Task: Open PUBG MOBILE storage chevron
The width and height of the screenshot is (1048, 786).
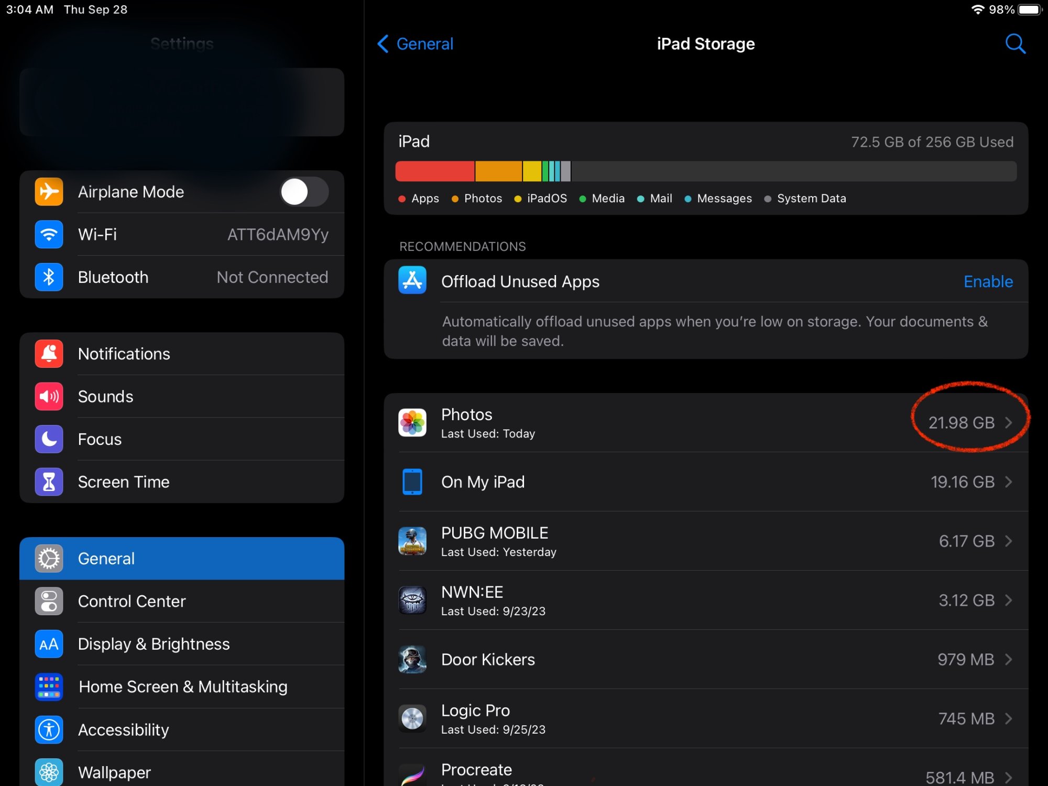Action: coord(1009,541)
